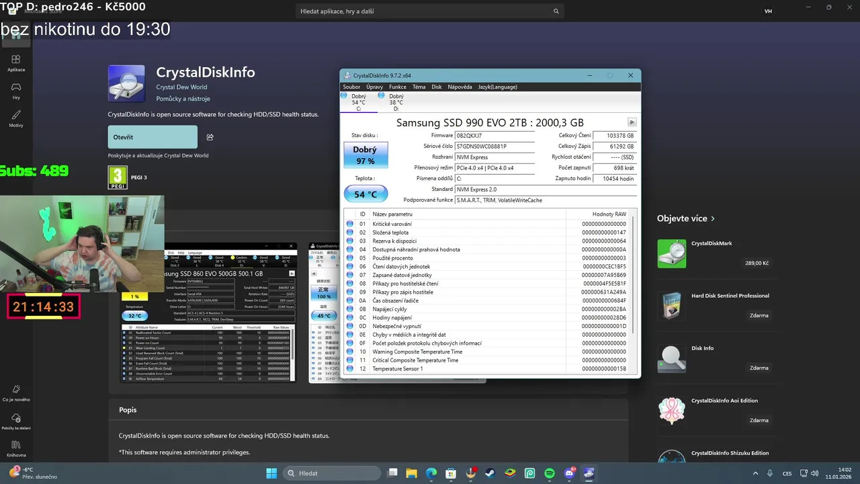Open Položky ke stažení in Store sidebar
This screenshot has height=484, width=860.
pyautogui.click(x=16, y=421)
